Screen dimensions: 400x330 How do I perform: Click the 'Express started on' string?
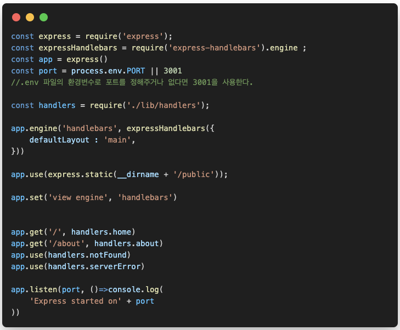pyautogui.click(x=76, y=301)
